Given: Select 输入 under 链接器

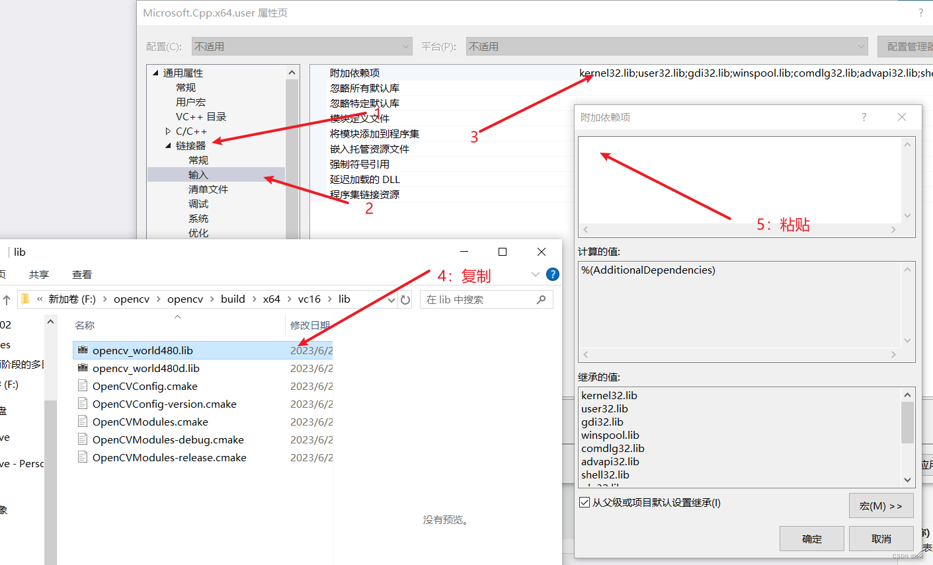Looking at the screenshot, I should (198, 175).
